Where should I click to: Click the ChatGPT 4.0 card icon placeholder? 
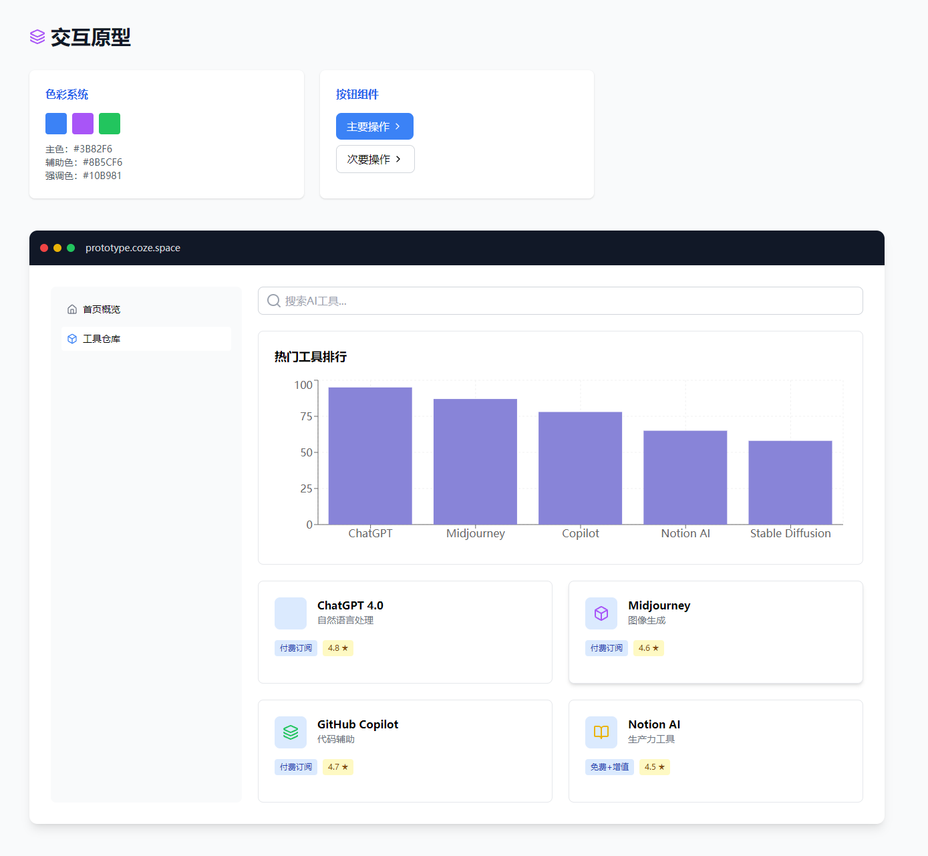tap(291, 613)
